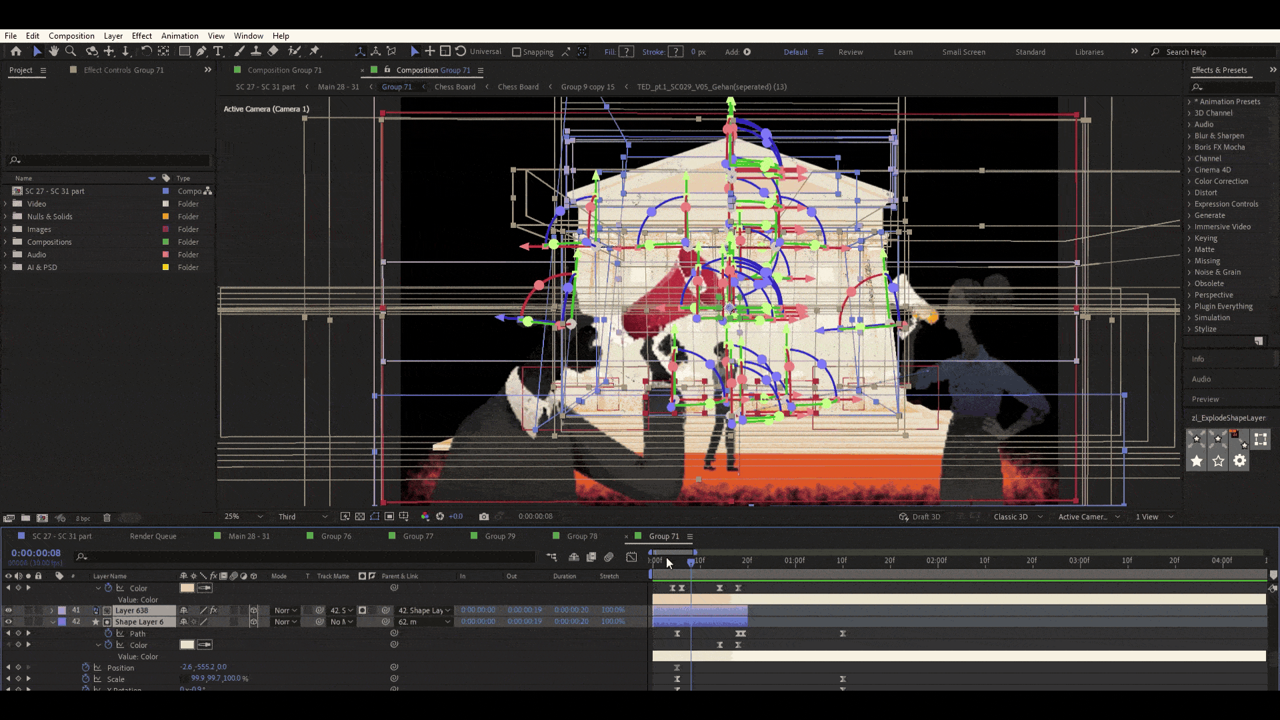
Task: Hide Layer 638 with eye toggle
Action: pos(9,611)
